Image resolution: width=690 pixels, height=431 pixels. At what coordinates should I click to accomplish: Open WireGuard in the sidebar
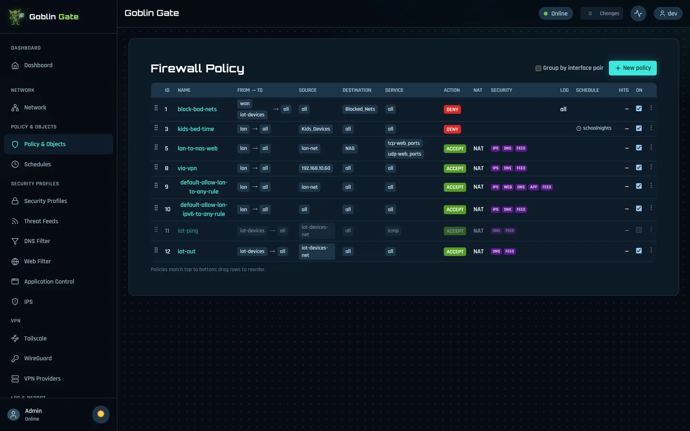pyautogui.click(x=59, y=358)
